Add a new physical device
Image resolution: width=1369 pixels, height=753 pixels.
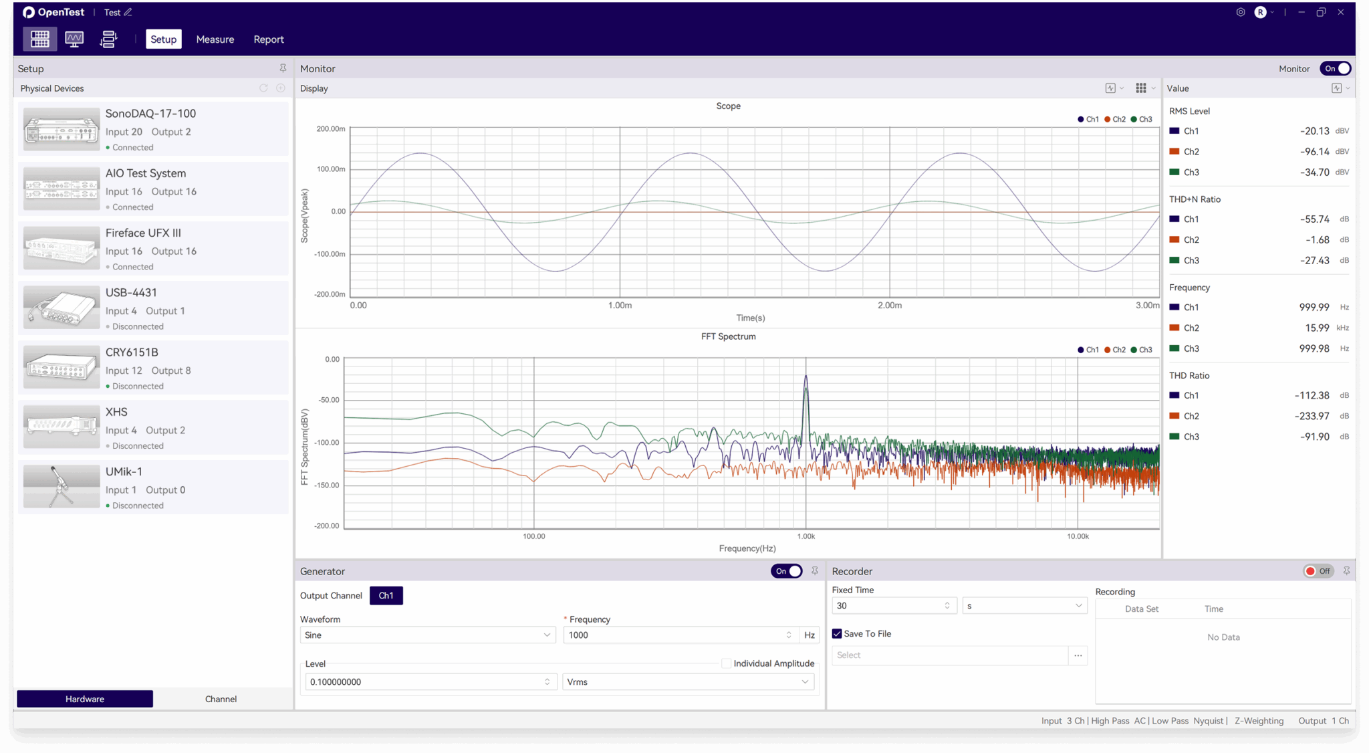(x=280, y=88)
